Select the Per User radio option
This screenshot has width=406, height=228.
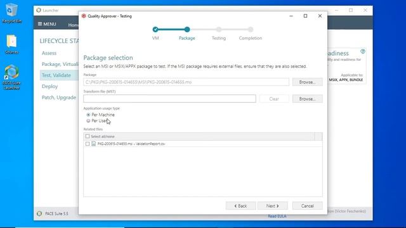[x=88, y=121]
